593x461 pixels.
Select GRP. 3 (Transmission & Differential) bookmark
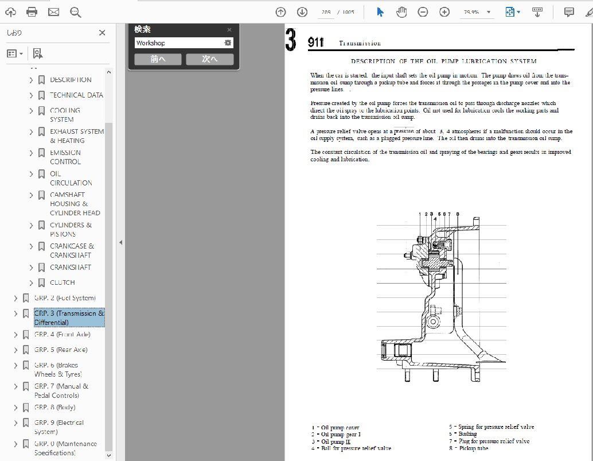[x=69, y=317]
